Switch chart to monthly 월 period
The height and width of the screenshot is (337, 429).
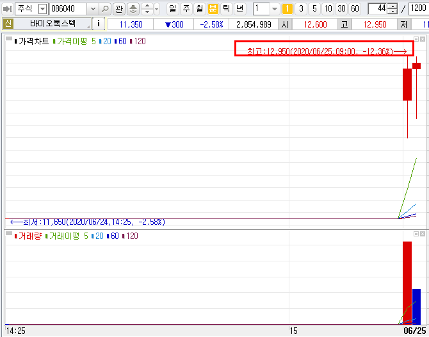click(x=199, y=9)
